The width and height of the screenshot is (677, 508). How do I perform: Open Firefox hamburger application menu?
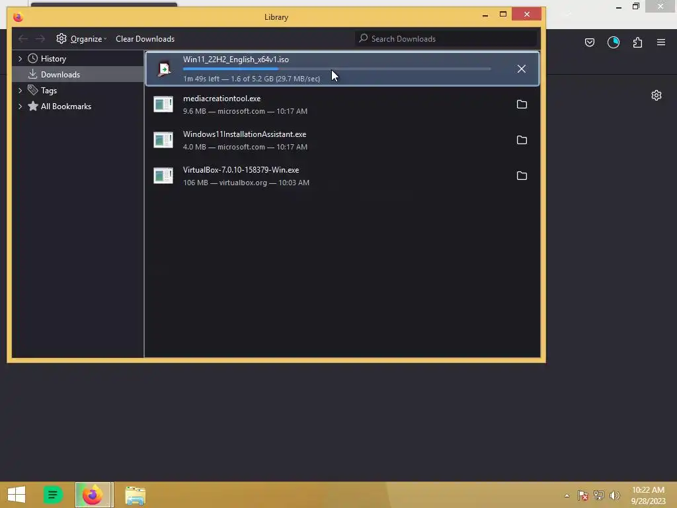(661, 42)
